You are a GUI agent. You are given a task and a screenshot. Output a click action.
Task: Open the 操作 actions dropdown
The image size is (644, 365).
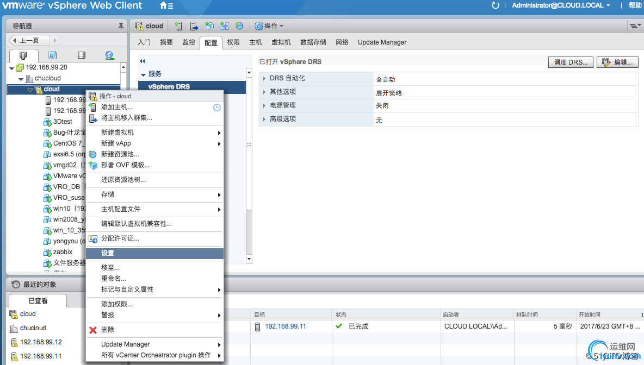(x=269, y=26)
